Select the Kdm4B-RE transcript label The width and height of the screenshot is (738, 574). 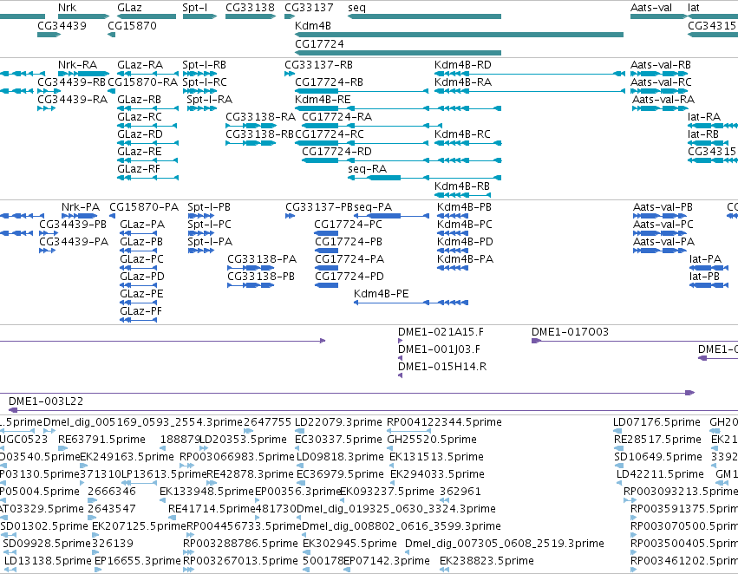tap(323, 100)
